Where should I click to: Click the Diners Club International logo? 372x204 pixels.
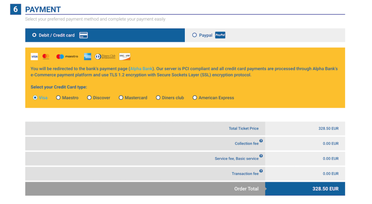coord(105,56)
